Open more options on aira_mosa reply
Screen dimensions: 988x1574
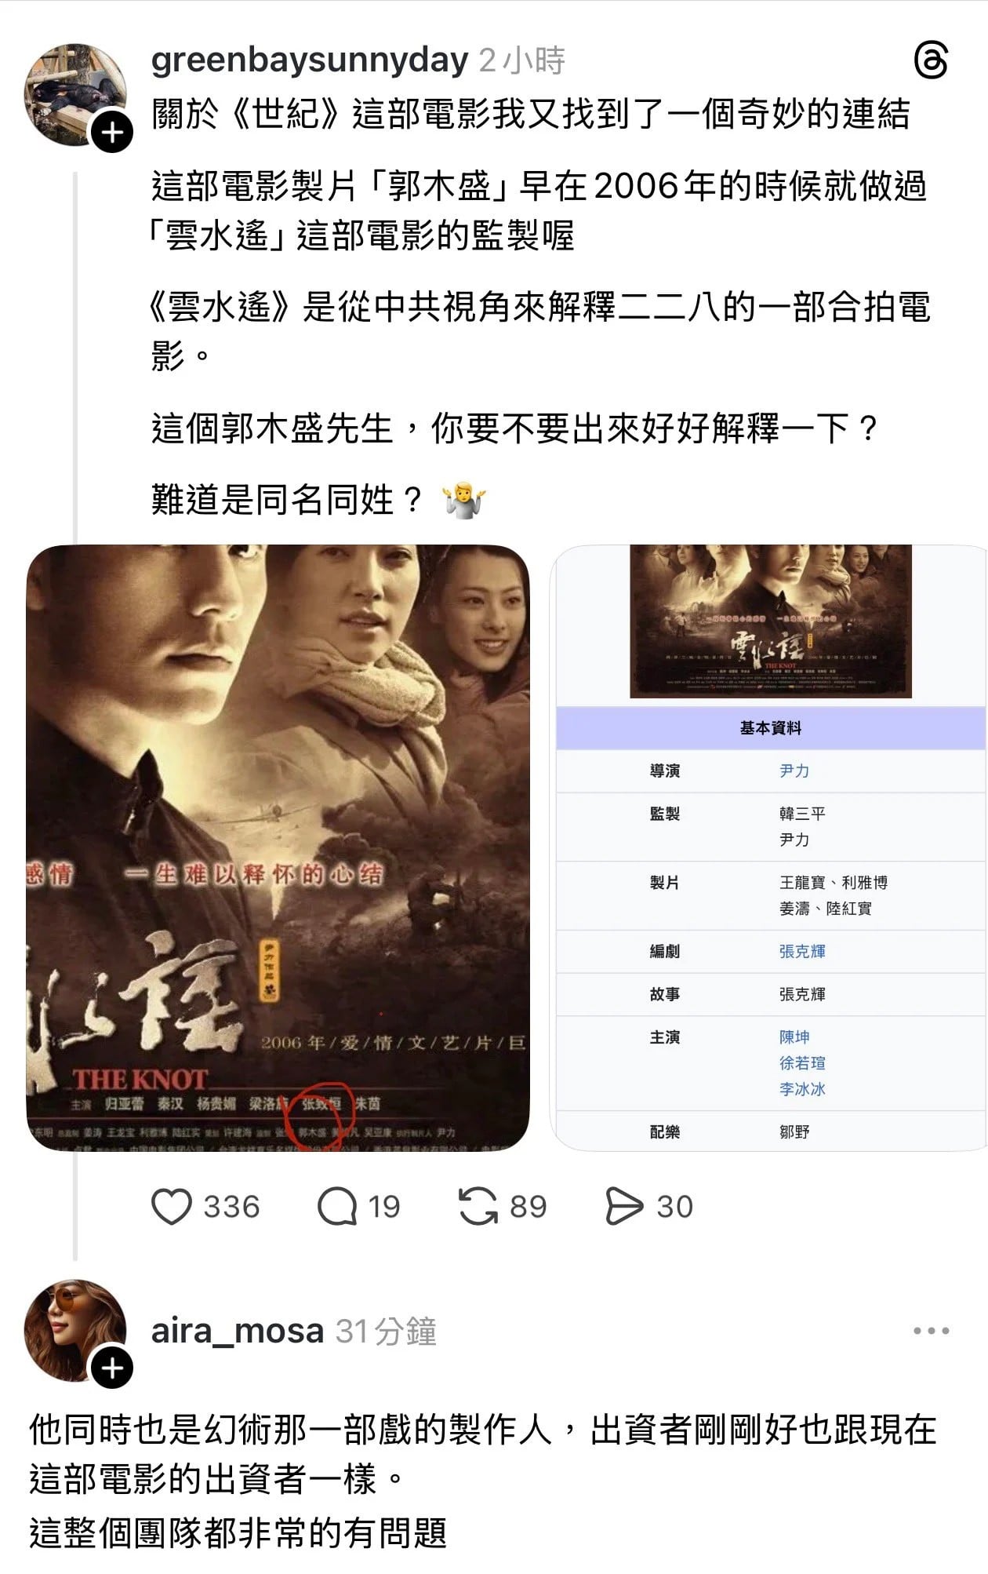pyautogui.click(x=931, y=1331)
